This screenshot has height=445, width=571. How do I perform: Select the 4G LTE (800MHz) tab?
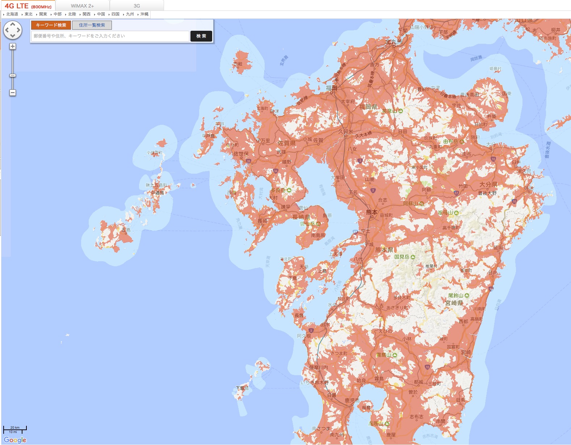click(x=28, y=6)
